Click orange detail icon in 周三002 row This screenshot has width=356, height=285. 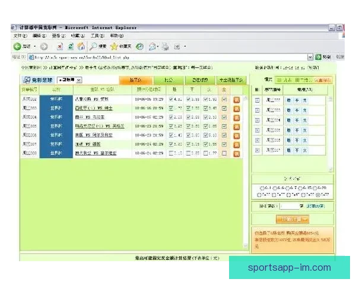click(x=237, y=100)
